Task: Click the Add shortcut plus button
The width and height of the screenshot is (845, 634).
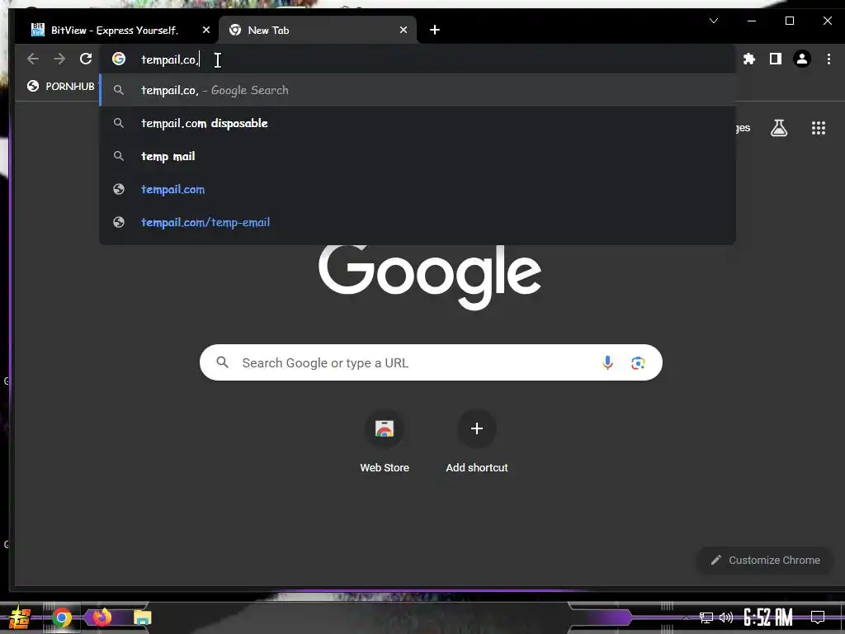Action: (477, 428)
